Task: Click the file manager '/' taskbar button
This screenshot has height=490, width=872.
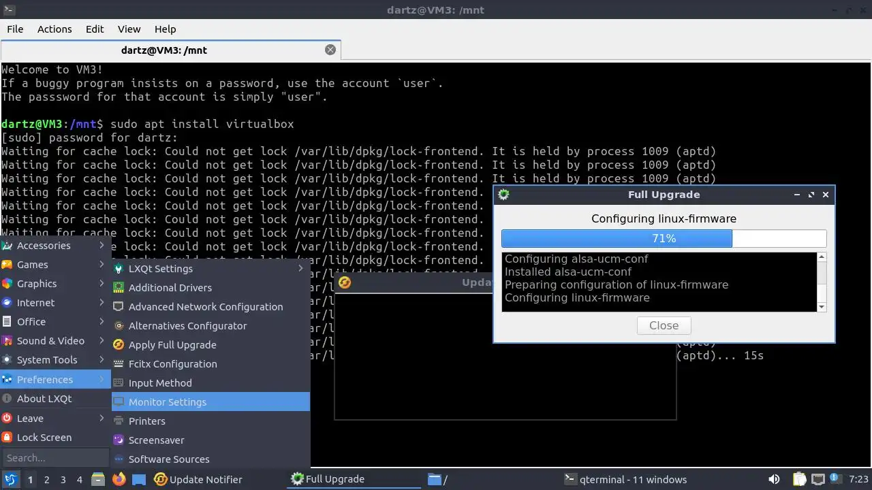Action: [492, 479]
